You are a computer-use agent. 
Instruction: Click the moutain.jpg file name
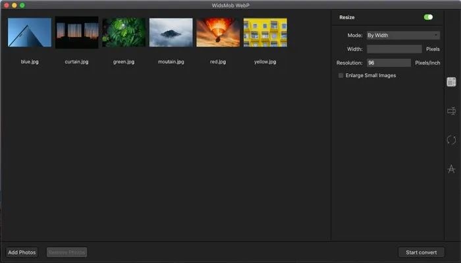pos(171,61)
